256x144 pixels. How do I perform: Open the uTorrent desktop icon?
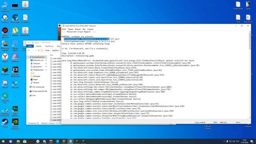click(x=15, y=32)
